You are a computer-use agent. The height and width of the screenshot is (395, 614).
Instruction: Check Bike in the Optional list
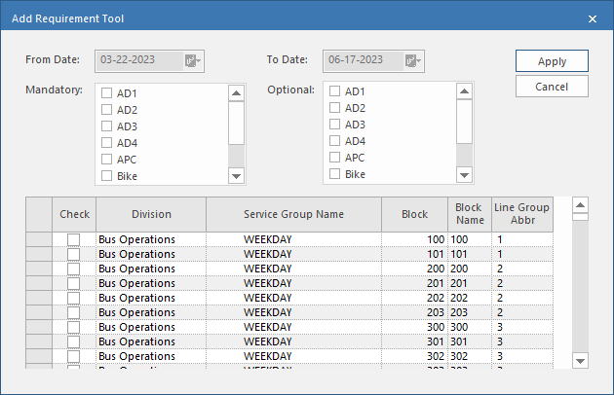334,173
